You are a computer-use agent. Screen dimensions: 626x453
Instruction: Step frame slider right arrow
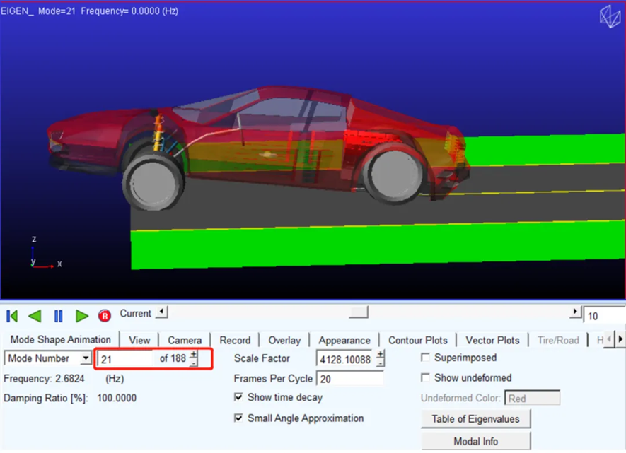575,312
